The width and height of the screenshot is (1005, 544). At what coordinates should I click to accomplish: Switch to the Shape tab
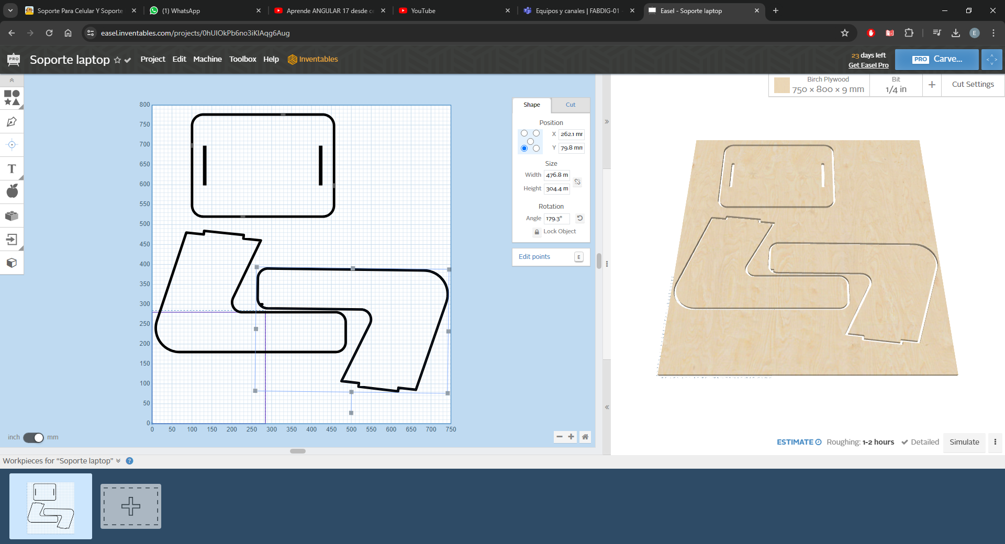pos(532,105)
